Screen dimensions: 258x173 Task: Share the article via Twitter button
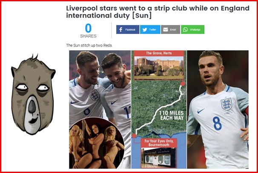150,29
